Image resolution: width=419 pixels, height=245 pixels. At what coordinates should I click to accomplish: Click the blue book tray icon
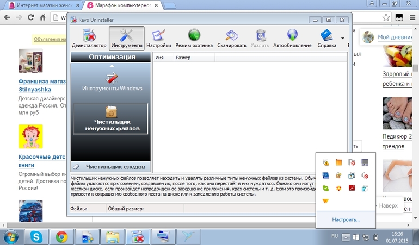326,175
